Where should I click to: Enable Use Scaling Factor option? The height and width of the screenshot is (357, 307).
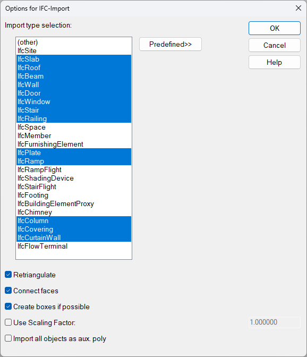click(8, 322)
